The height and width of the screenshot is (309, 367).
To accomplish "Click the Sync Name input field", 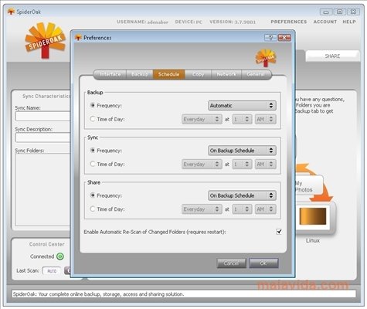I will (x=42, y=117).
